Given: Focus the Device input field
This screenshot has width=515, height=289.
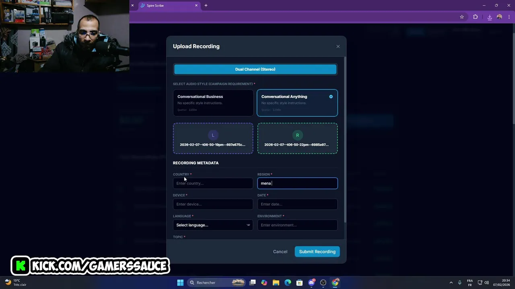Looking at the screenshot, I should click(x=213, y=204).
